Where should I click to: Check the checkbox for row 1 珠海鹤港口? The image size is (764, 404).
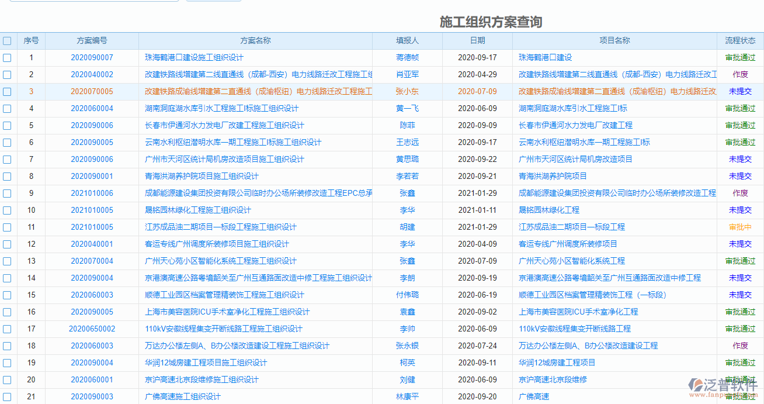pos(8,57)
